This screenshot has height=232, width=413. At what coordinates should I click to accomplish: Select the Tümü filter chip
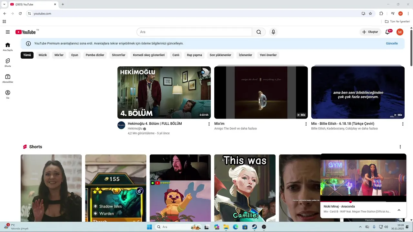pyautogui.click(x=27, y=55)
